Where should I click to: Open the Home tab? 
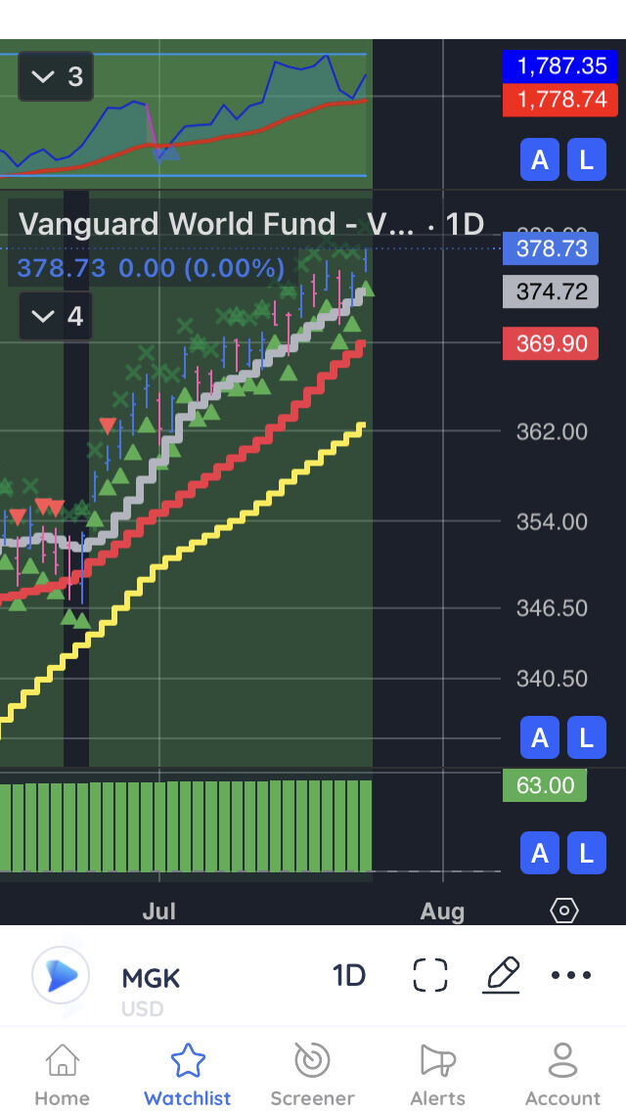click(x=63, y=1073)
